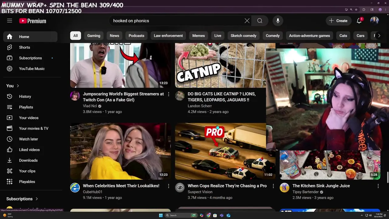Click the page vertical scrollbar
Image resolution: width=389 pixels, height=219 pixels.
point(387,177)
